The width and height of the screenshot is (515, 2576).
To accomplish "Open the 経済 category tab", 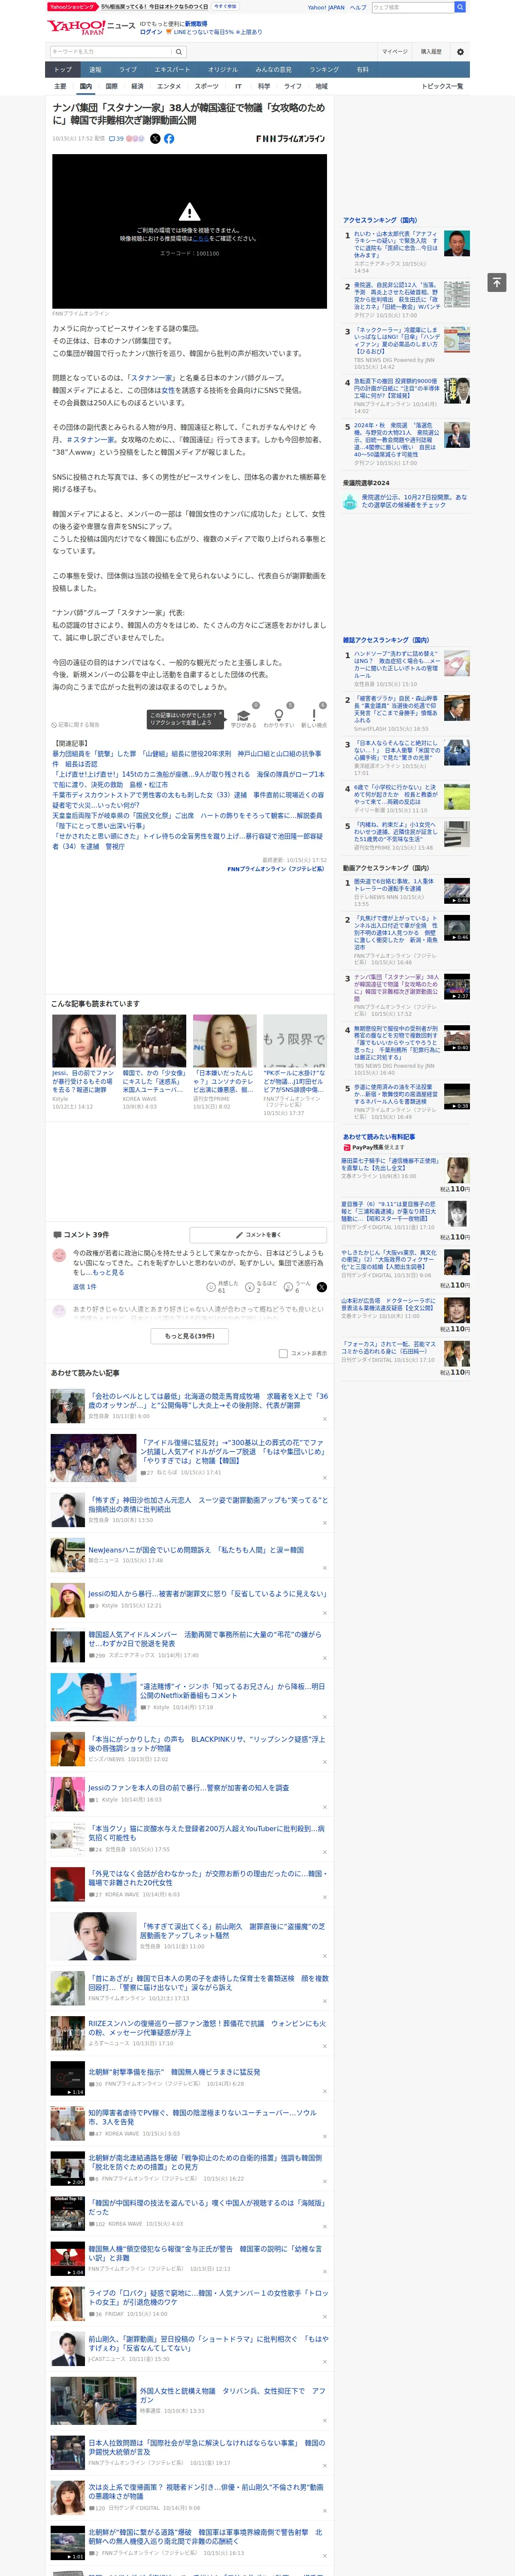I will (x=137, y=86).
